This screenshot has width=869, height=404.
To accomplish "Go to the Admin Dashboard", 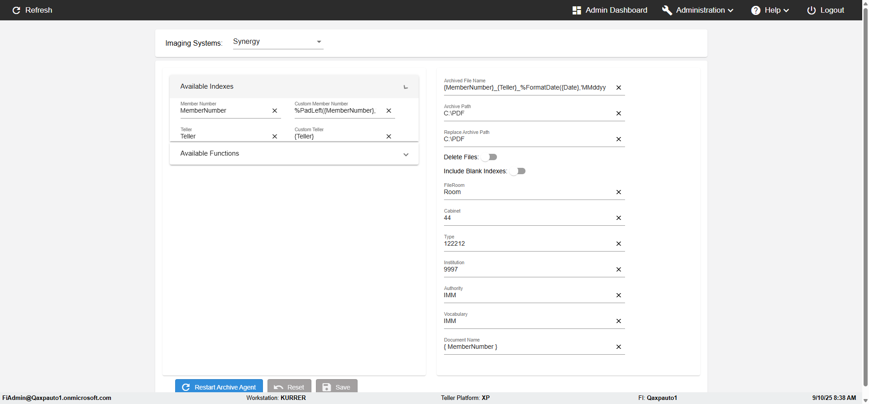I will [610, 10].
